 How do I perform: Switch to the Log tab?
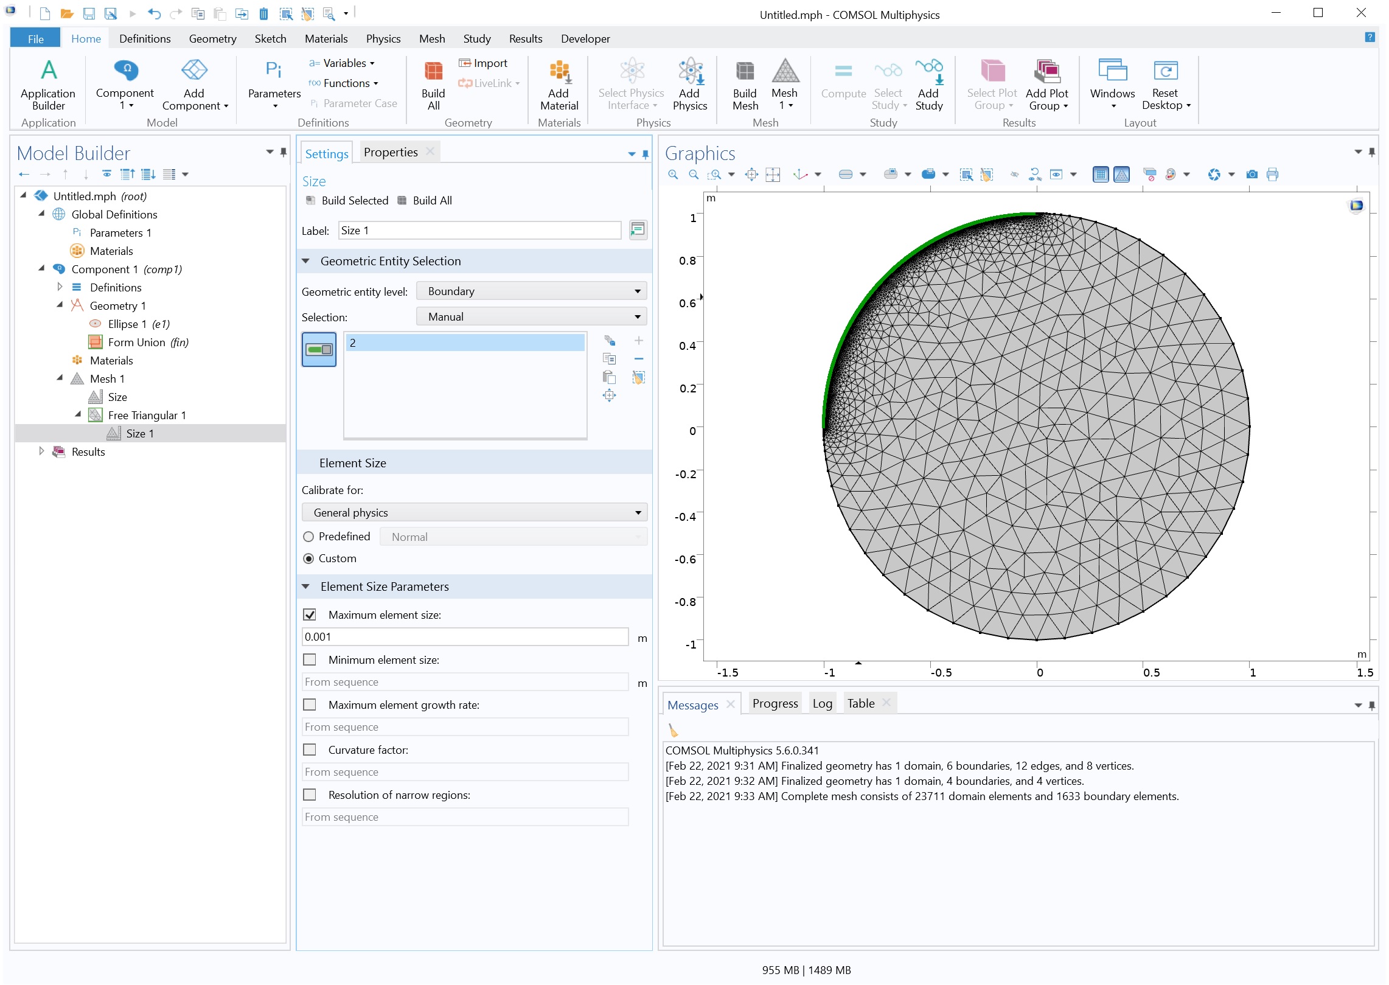pos(822,703)
